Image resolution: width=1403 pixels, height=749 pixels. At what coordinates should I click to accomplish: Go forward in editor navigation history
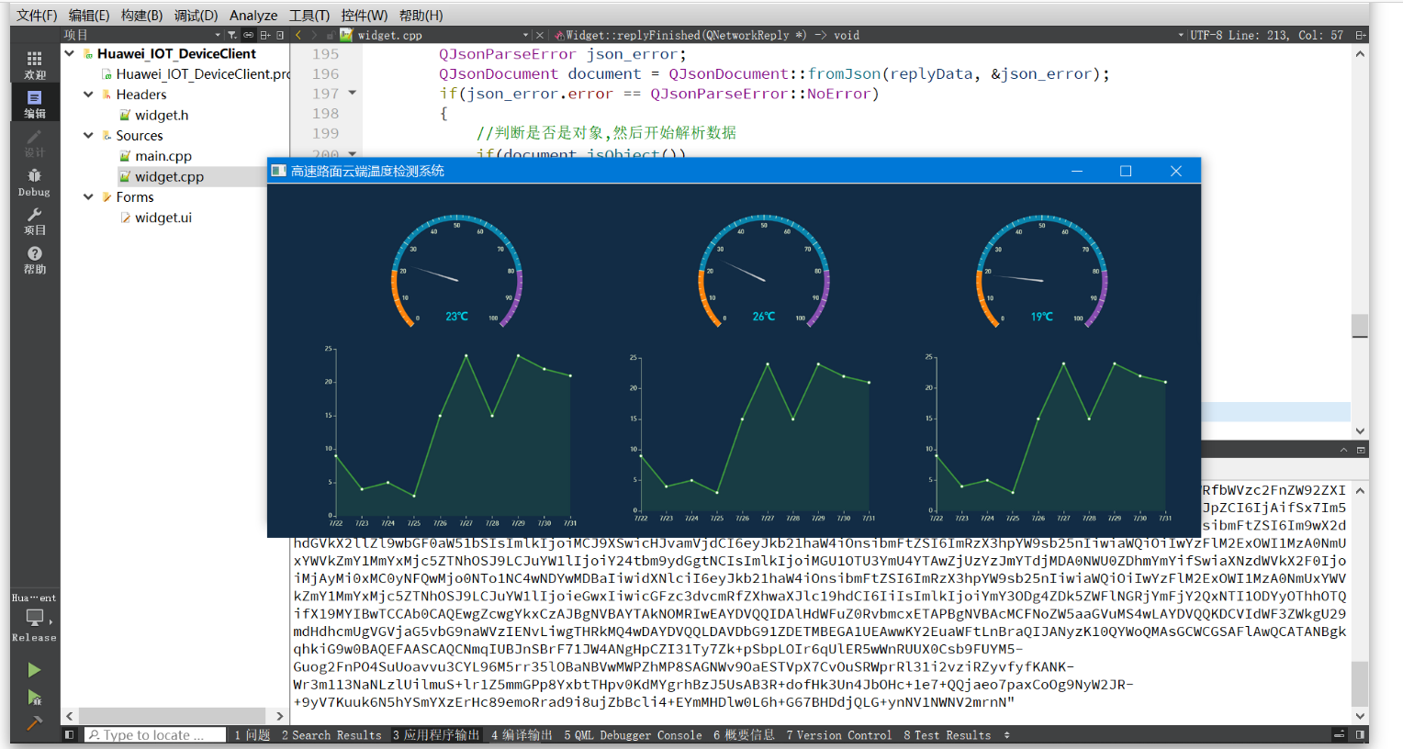pos(314,35)
